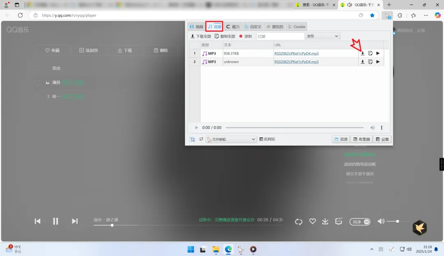Open the 类型 filter dropdown
This screenshot has height=256, width=444.
coord(322,36)
